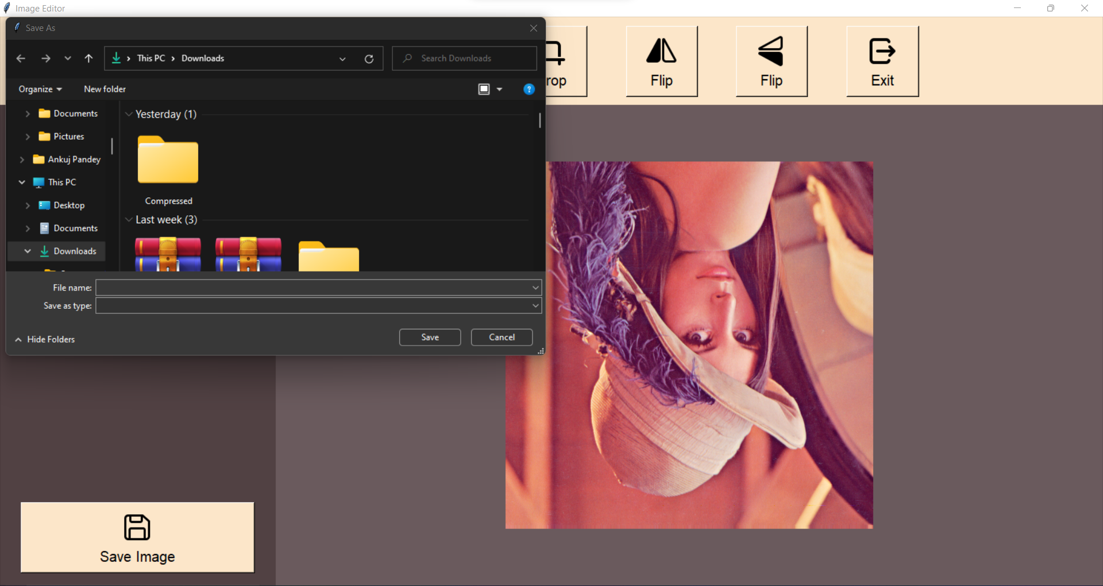Open the Organize dropdown menu
Viewport: 1103px width, 586px height.
39,89
